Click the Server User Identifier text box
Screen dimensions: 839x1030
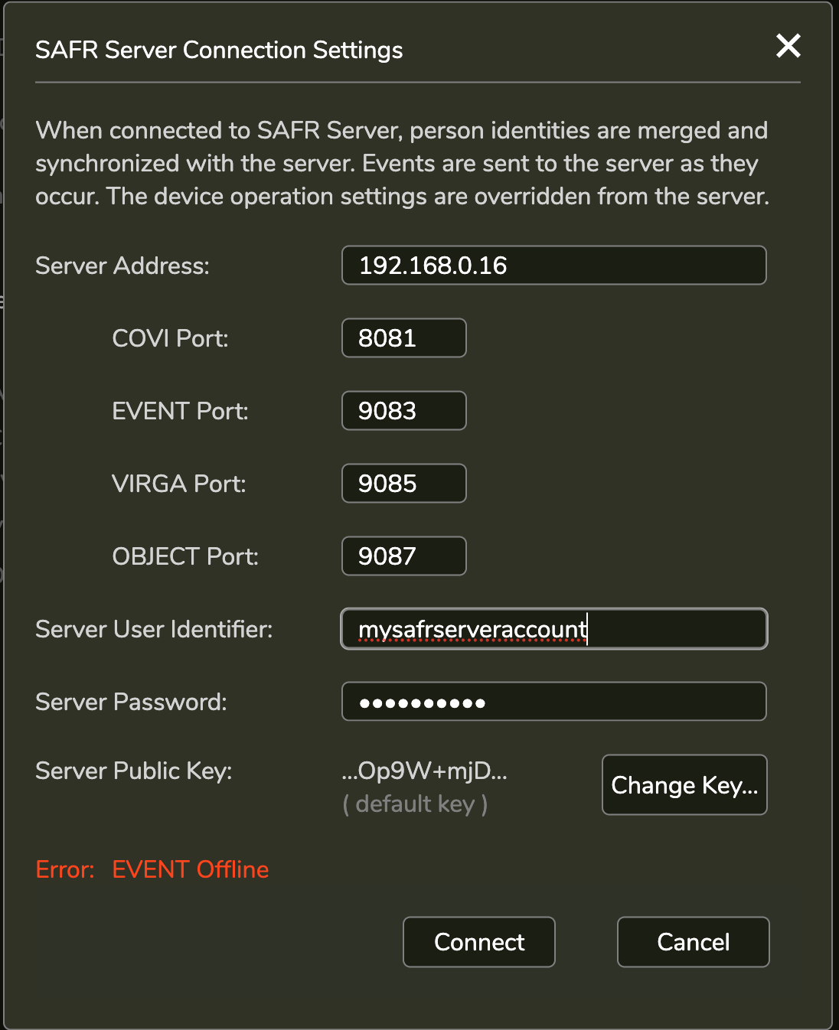click(x=553, y=629)
